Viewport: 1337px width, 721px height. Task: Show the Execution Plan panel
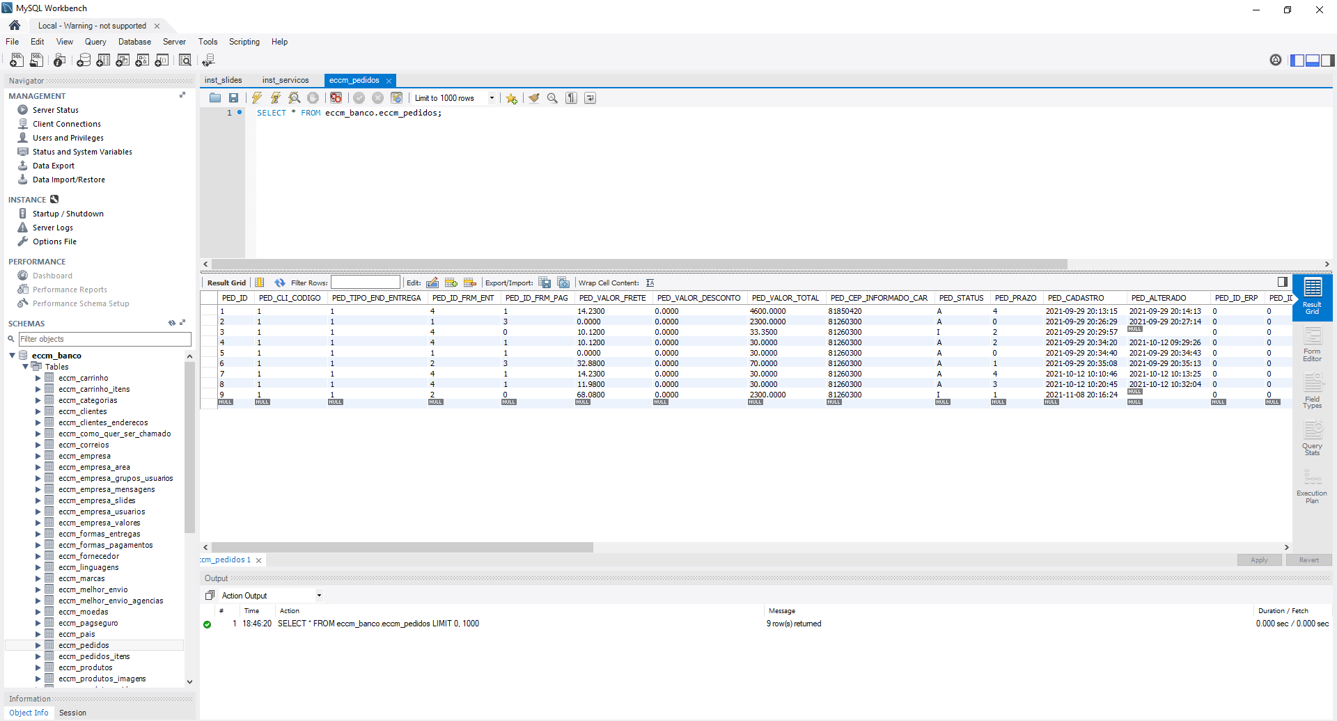click(1313, 486)
